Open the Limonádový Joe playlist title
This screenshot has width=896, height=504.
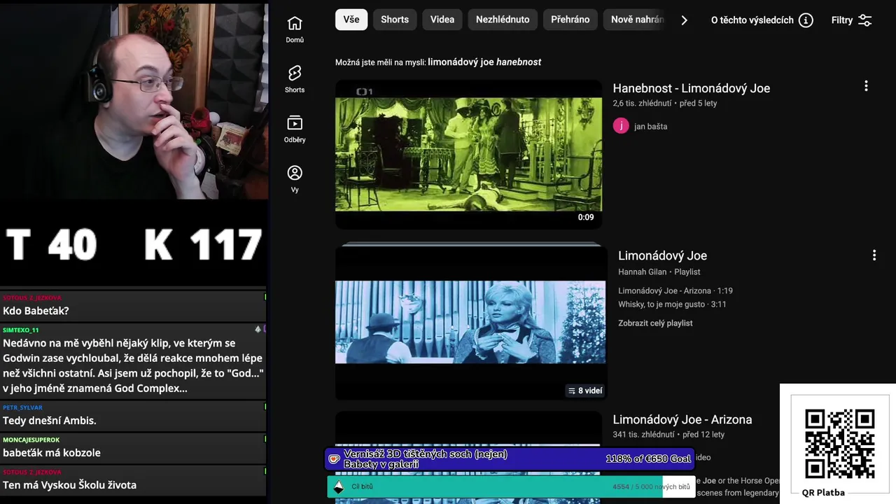pyautogui.click(x=662, y=255)
